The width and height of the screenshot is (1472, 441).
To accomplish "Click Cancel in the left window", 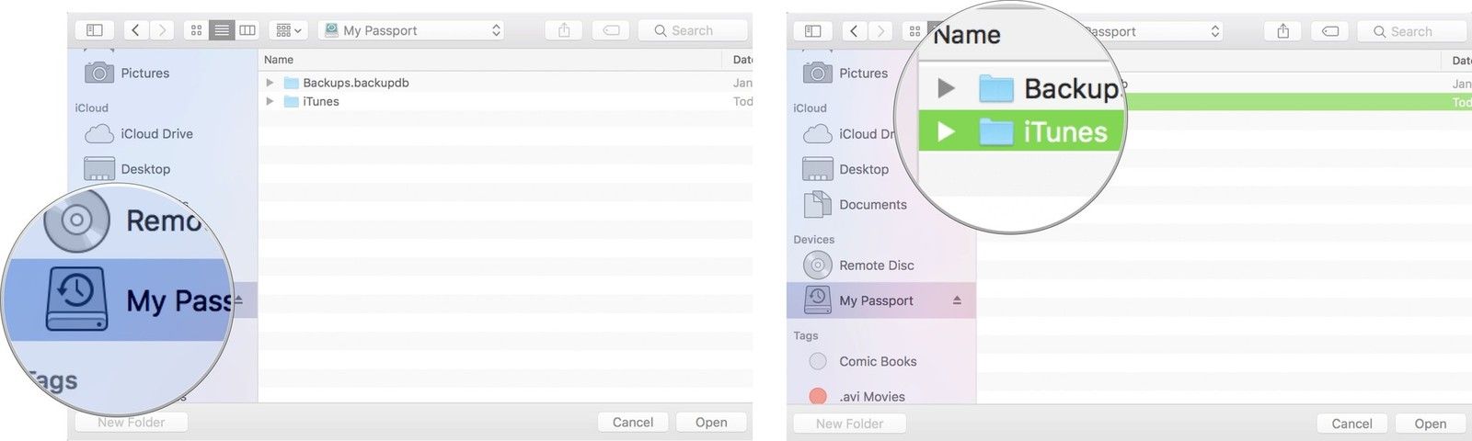I will 633,423.
